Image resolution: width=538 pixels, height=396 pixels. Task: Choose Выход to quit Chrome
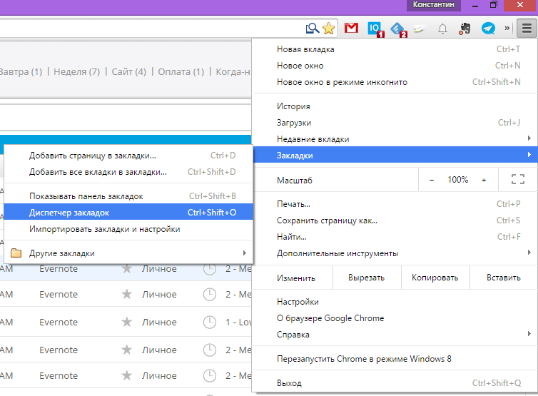pos(395,383)
